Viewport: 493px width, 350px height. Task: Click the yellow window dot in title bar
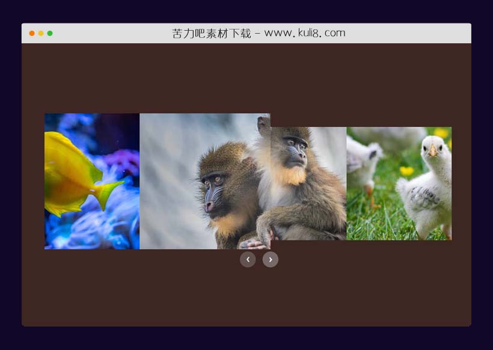click(x=41, y=33)
